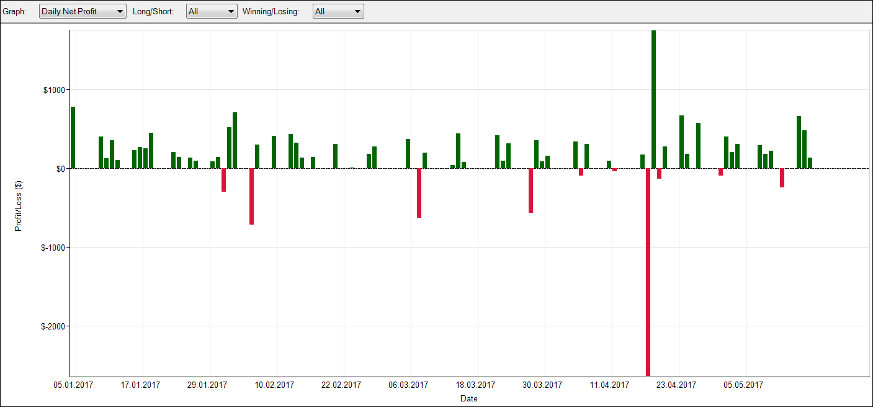
Task: Select the largest red loss bar
Action: (x=648, y=272)
